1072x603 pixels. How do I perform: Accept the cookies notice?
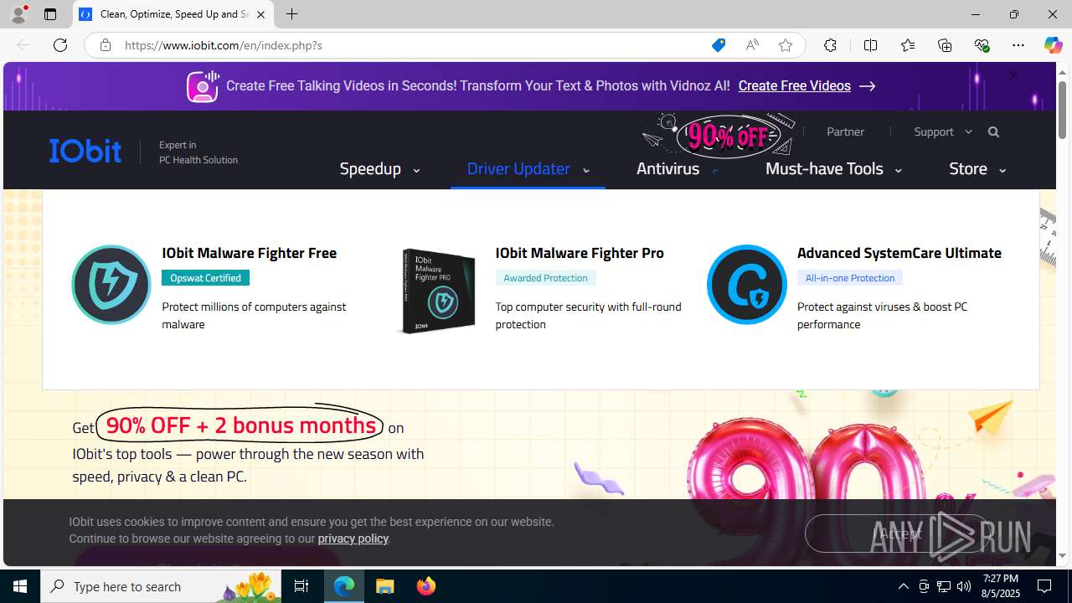(x=897, y=533)
